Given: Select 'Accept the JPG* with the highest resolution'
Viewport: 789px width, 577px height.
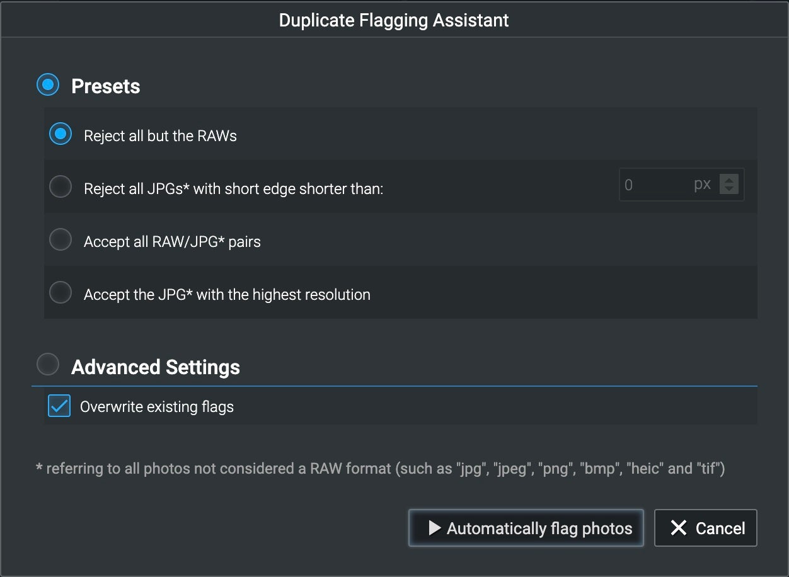Looking at the screenshot, I should point(60,293).
